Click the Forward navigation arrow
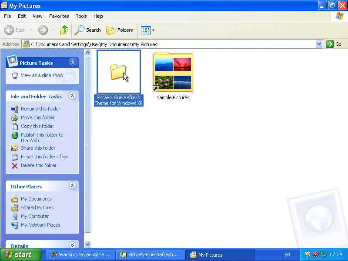 coord(43,30)
